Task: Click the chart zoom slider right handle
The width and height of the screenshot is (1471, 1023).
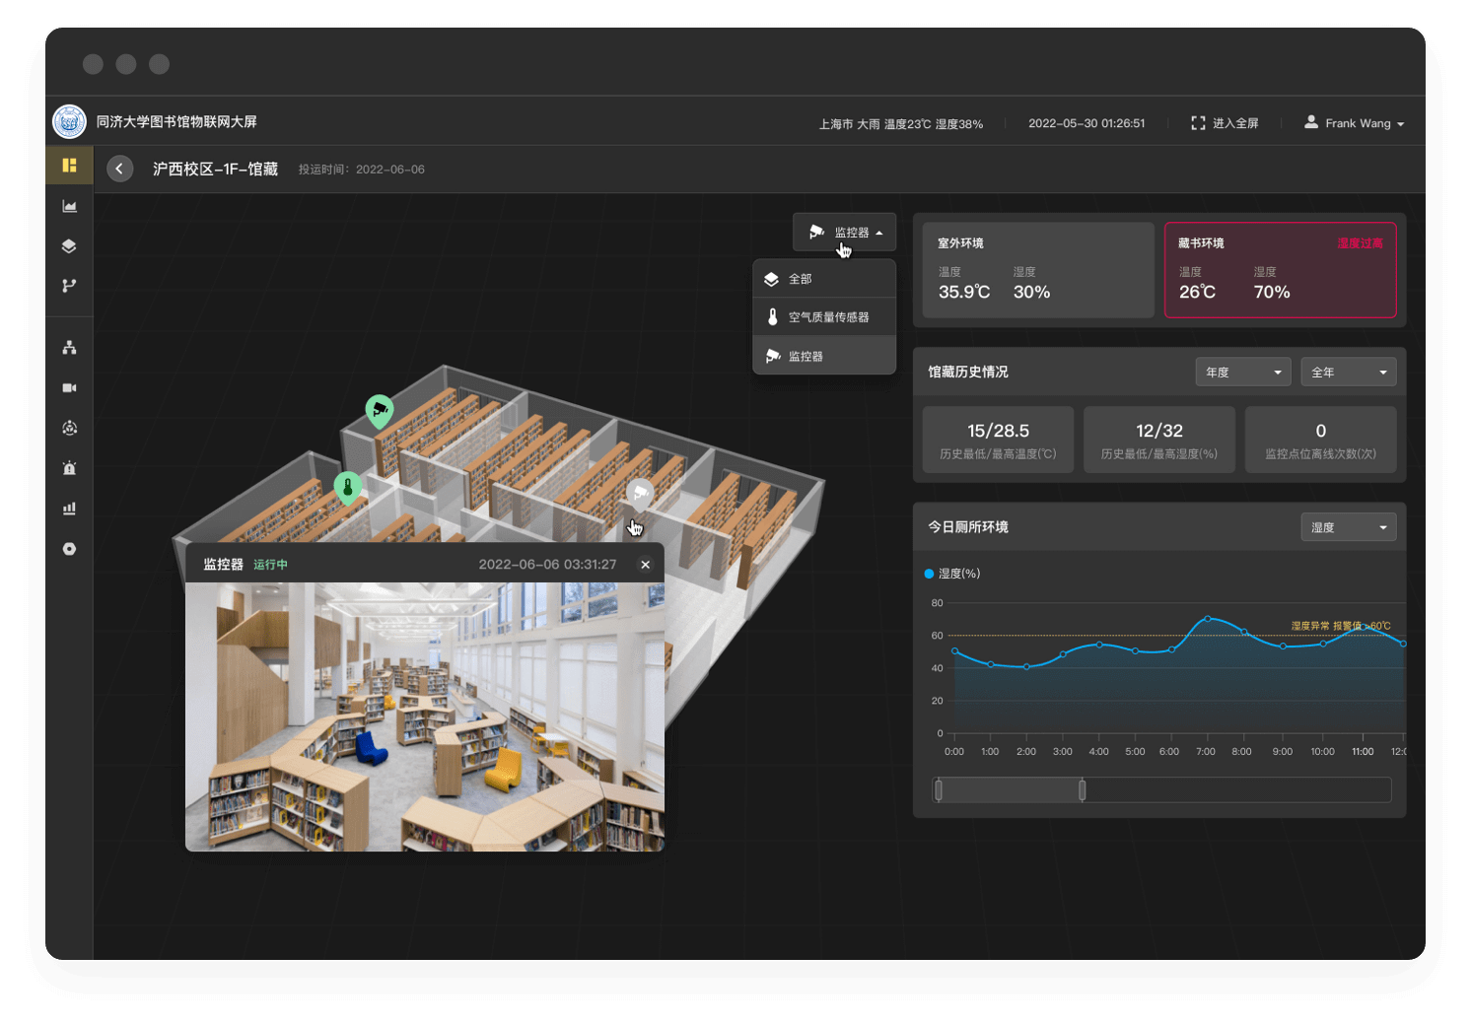Action: 1083,789
